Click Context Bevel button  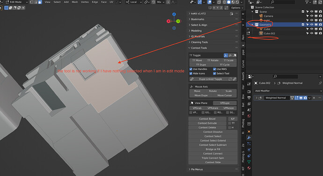point(207,119)
